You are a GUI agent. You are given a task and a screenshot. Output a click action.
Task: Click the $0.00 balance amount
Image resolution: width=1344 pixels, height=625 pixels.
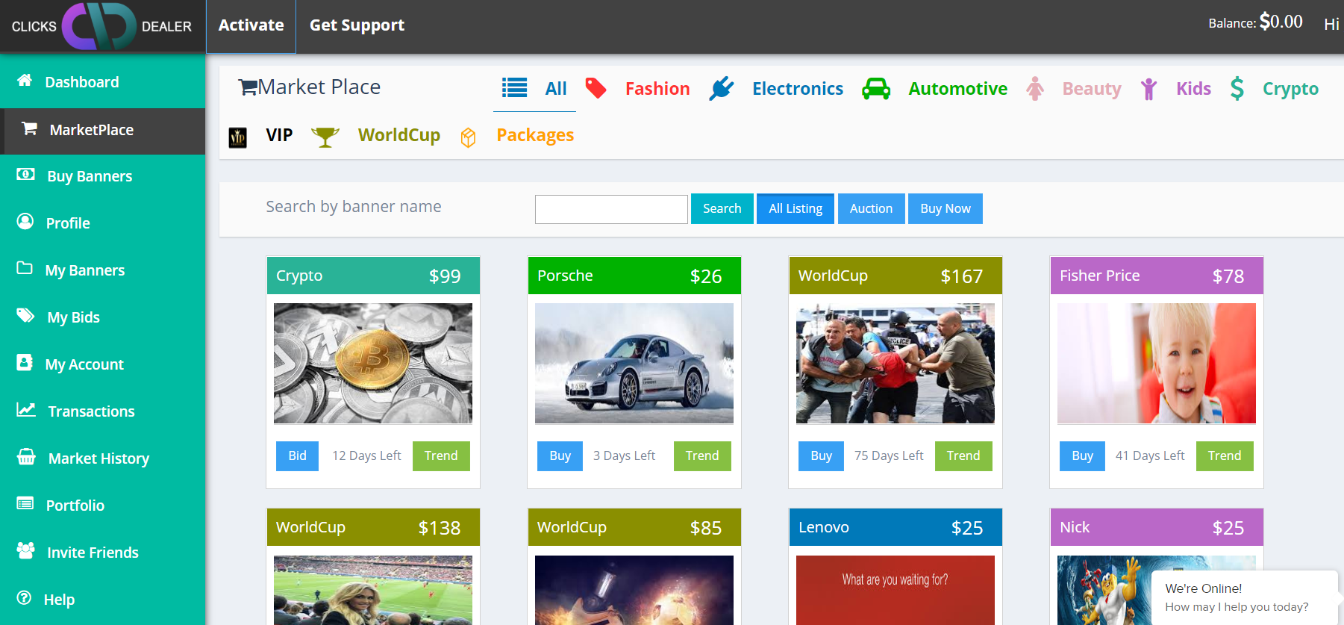pos(1281,22)
